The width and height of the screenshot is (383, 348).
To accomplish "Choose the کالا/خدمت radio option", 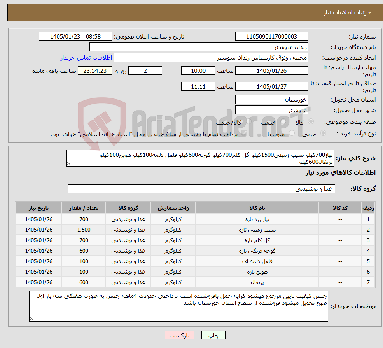I will [x=248, y=121].
